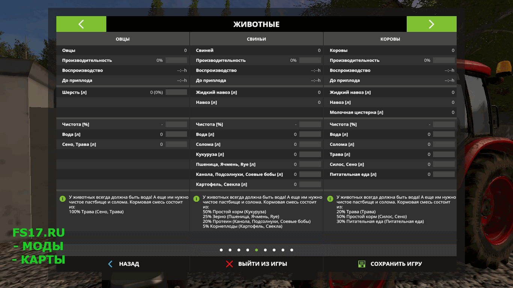Image resolution: width=513 pixels, height=288 pixels.
Task: Click the ОВЦЫ column header
Action: (x=123, y=39)
